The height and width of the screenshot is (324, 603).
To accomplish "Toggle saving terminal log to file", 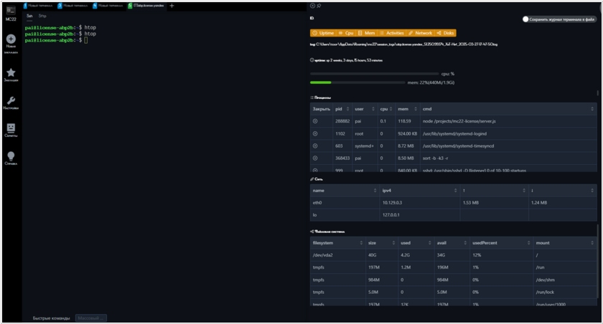I will (x=526, y=19).
